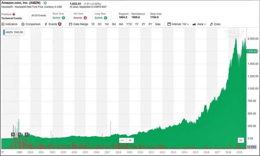The height and width of the screenshot is (156, 260).
Task: Select the YTD range
Action: [x=129, y=24]
